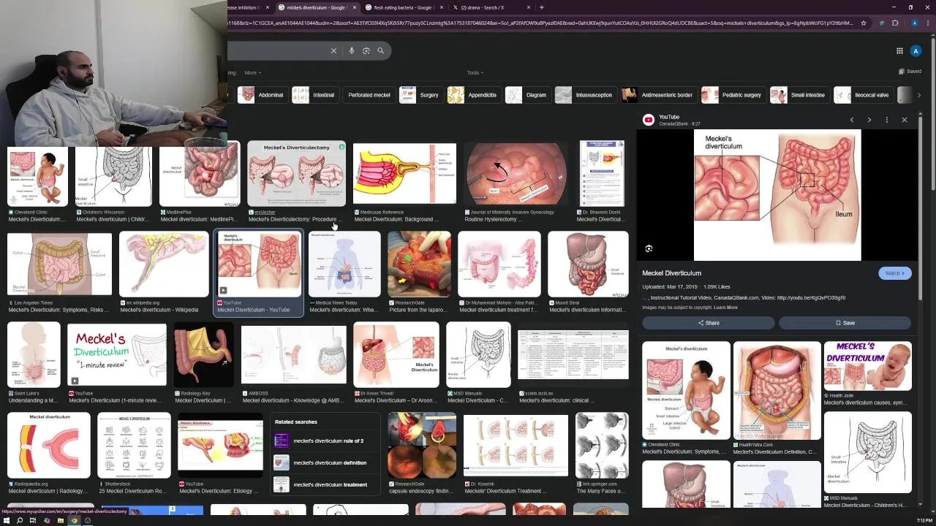Open search by image (Lens) icon
Screen dimensions: 936x526
366,50
